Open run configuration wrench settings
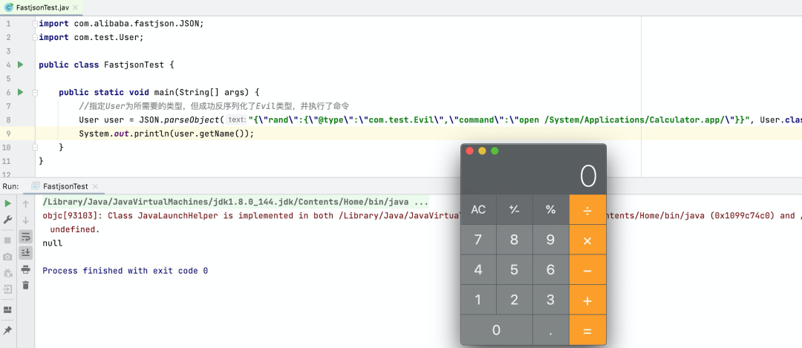 tap(7, 219)
